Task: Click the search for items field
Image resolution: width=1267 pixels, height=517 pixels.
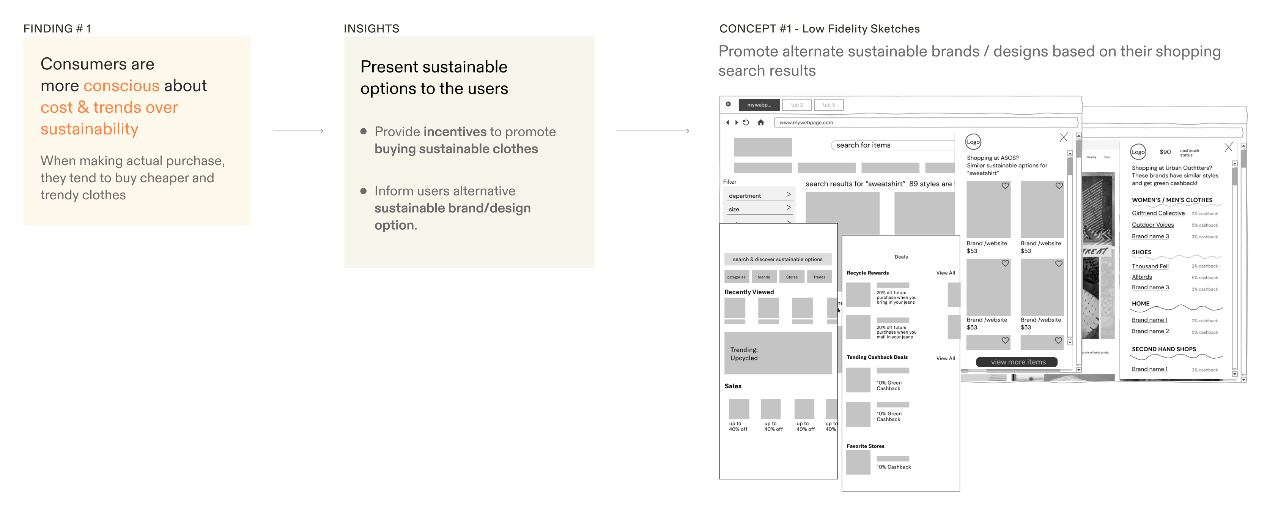Action: [x=893, y=145]
